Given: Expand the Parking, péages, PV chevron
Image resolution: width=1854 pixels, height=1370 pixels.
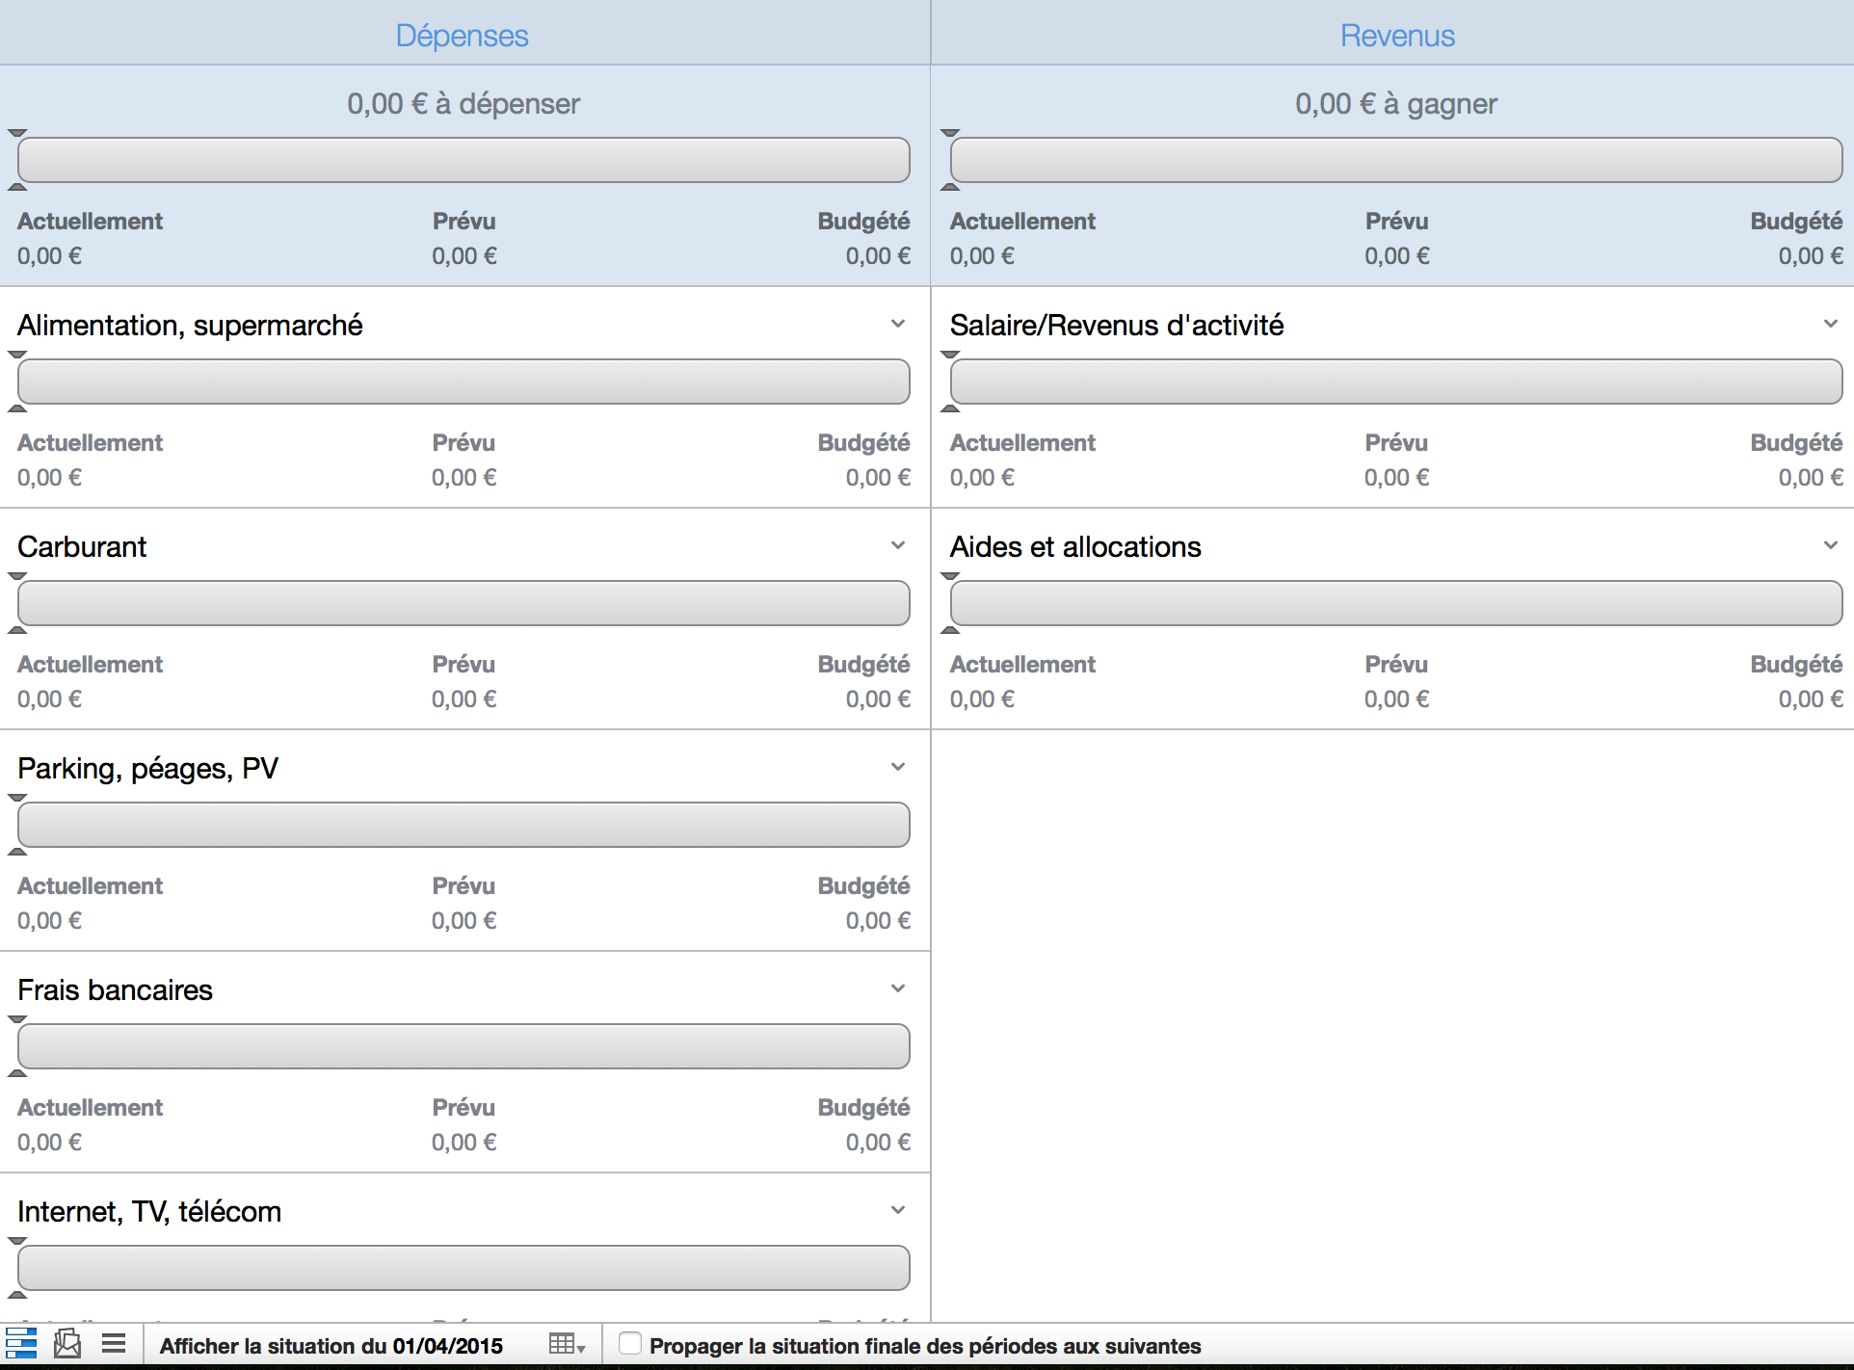Looking at the screenshot, I should (898, 768).
